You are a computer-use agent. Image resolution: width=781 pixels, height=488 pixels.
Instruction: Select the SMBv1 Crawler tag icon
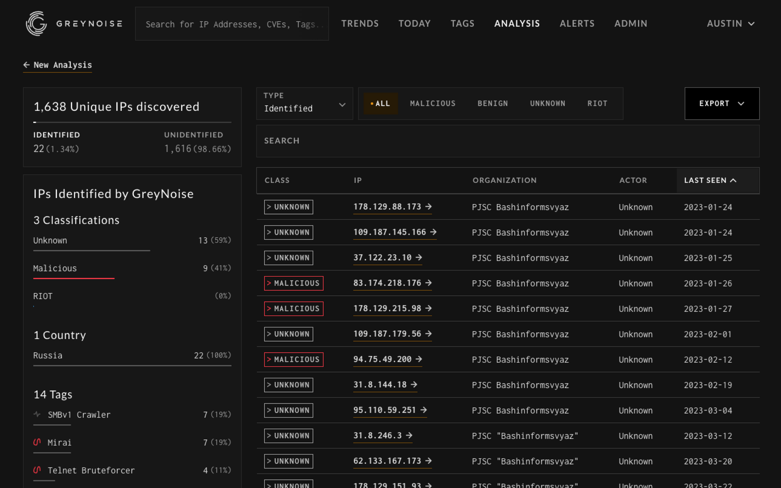tap(36, 414)
